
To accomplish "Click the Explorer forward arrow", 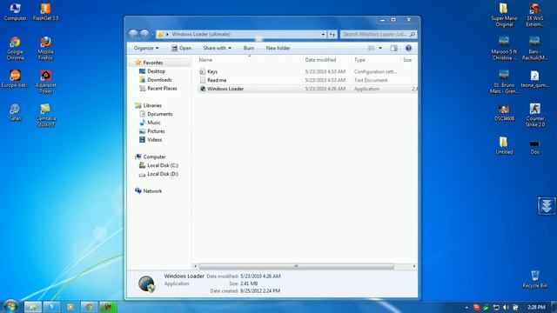I will tap(144, 34).
